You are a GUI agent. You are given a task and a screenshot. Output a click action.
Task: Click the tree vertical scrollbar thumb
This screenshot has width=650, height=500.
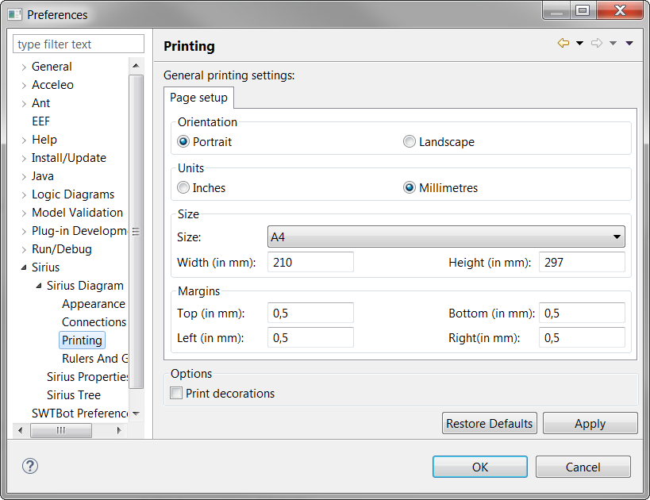click(x=136, y=230)
